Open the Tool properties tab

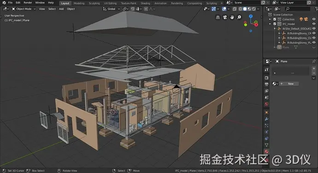click(x=266, y=70)
